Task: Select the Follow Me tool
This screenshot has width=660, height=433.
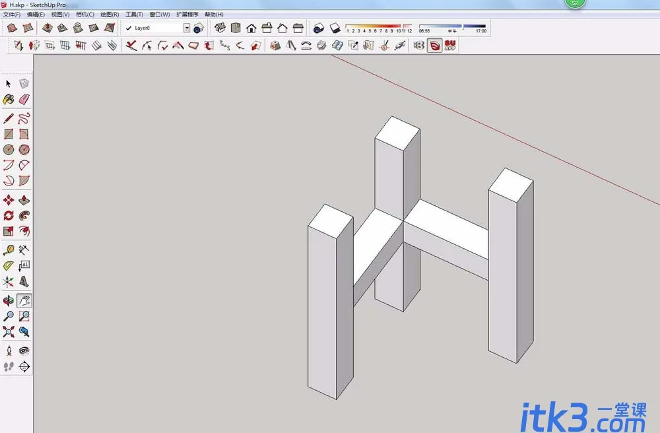Action: [24, 215]
